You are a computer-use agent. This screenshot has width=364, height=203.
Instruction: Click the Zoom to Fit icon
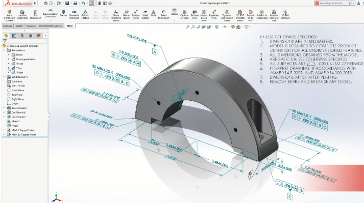(x=187, y=27)
